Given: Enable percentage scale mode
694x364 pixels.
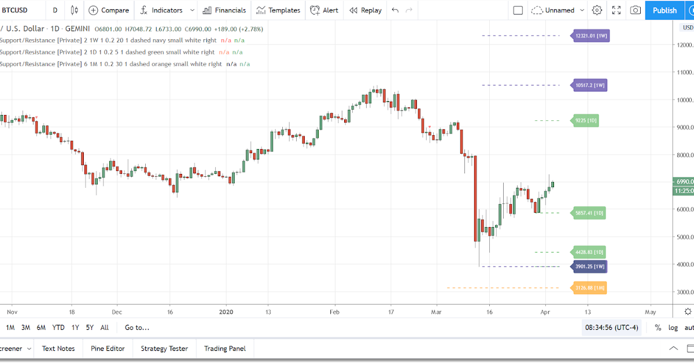Looking at the screenshot, I should (658, 328).
